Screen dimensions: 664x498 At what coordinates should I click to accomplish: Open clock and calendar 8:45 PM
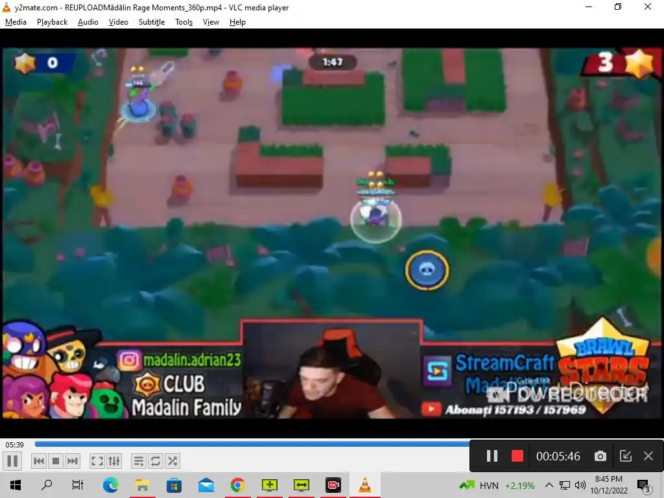point(609,485)
